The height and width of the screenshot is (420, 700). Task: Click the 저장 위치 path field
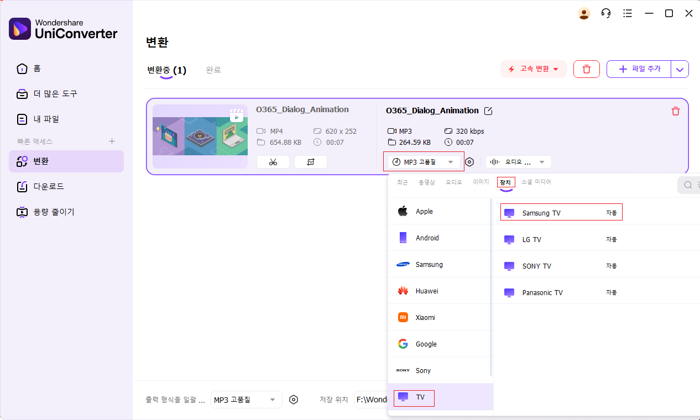pos(371,400)
